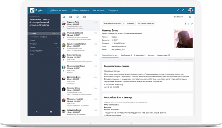
Task: Open the 'Комментарии: 15' tab
Action: 163,55
